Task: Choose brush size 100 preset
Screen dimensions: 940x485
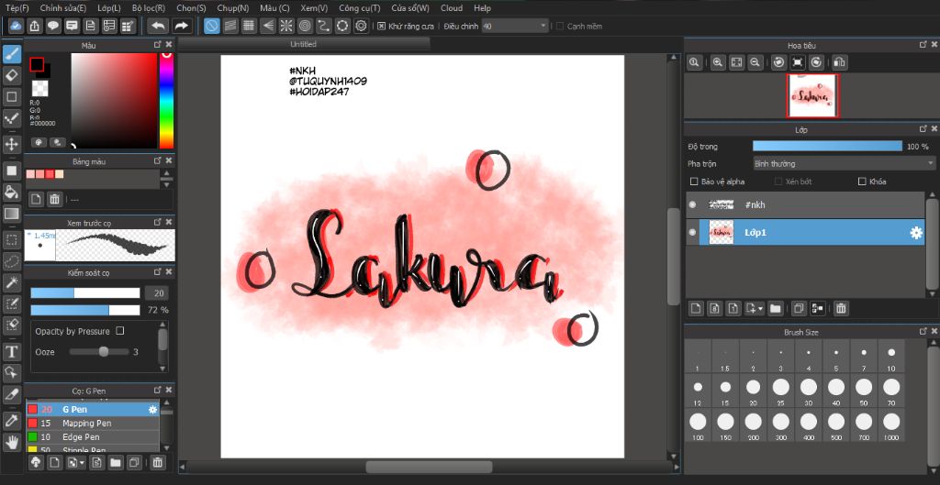Action: point(698,425)
